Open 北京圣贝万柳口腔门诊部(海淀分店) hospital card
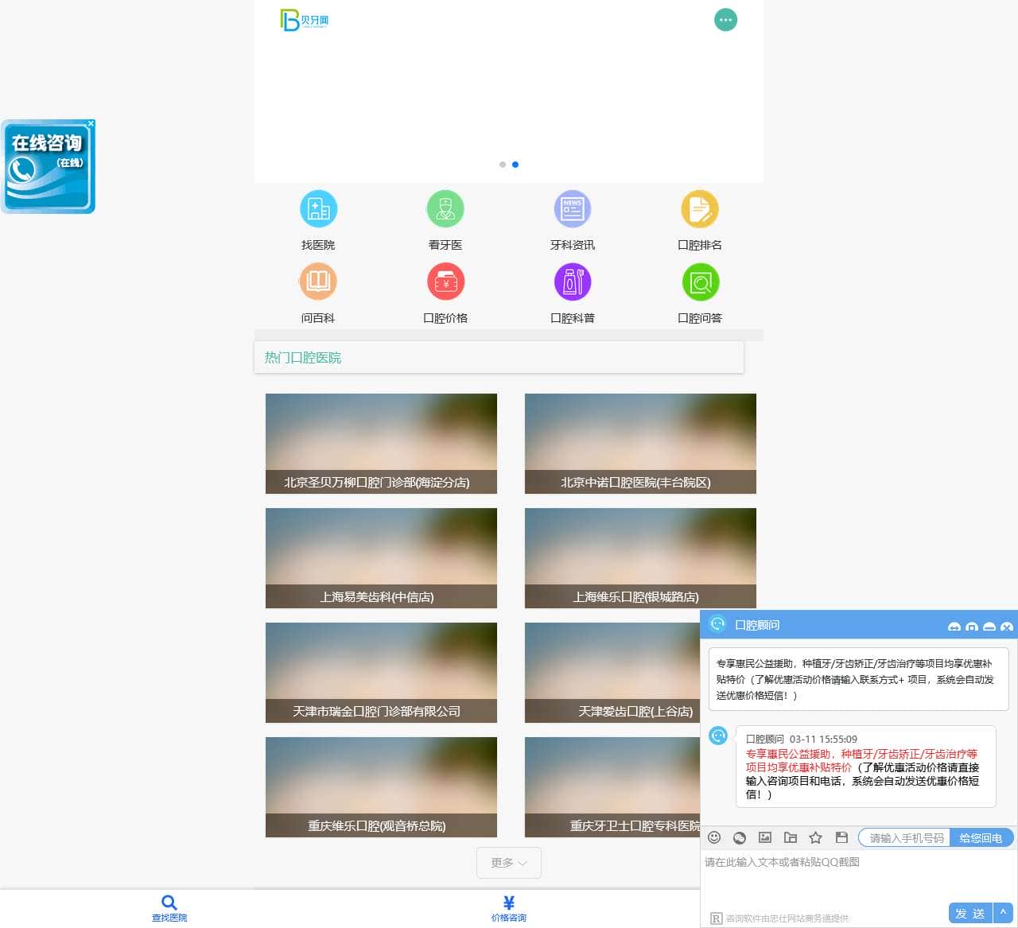Viewport: 1018px width, 928px height. [x=381, y=444]
